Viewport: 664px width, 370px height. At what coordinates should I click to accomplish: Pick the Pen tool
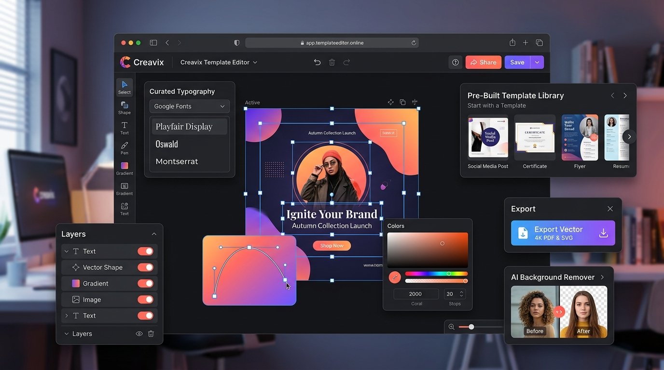coord(124,148)
